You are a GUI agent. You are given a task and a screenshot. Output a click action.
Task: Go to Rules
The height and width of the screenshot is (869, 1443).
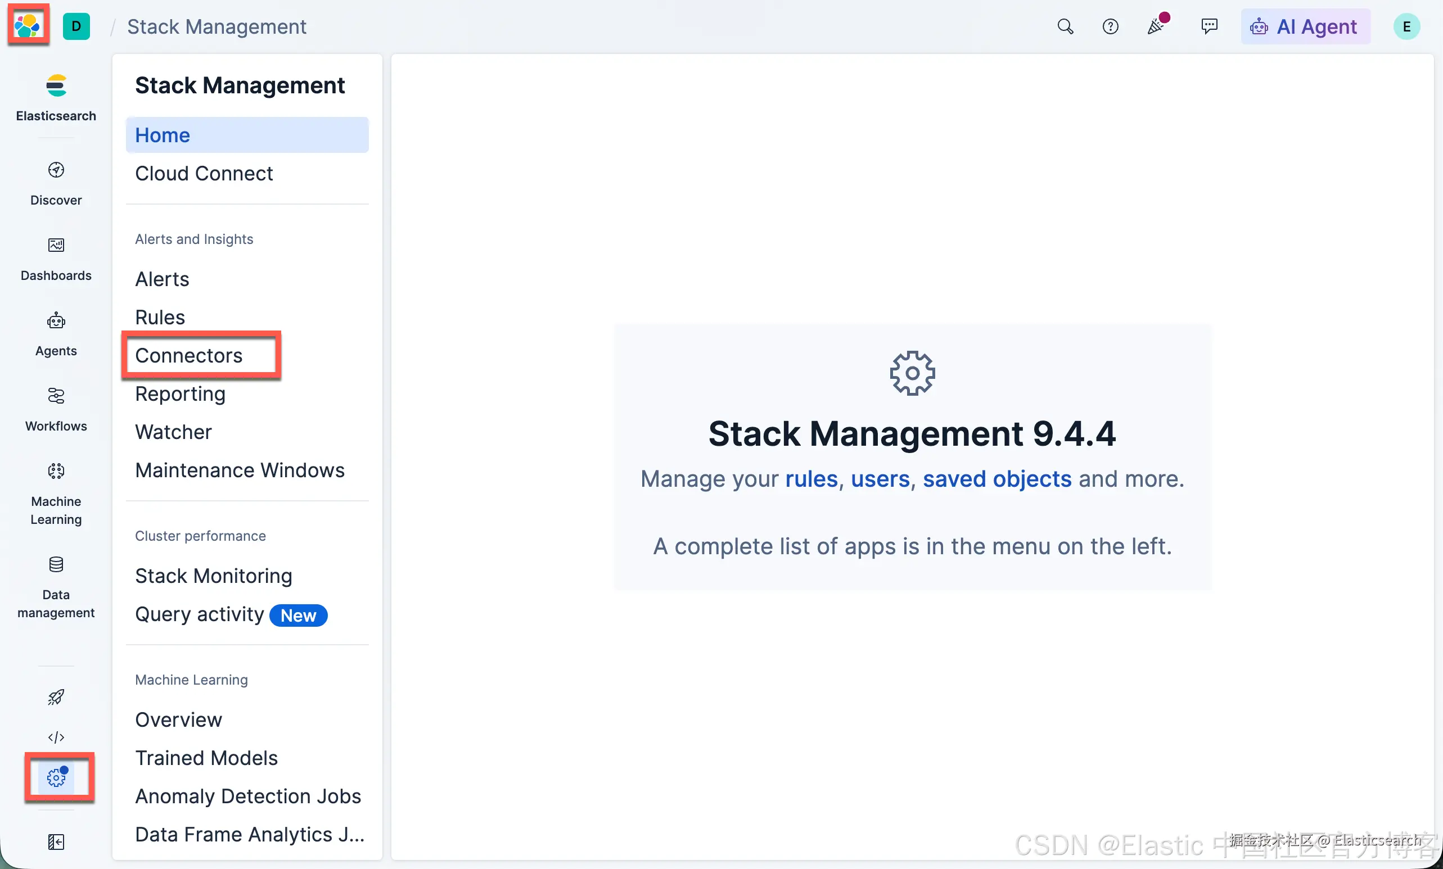(x=160, y=317)
